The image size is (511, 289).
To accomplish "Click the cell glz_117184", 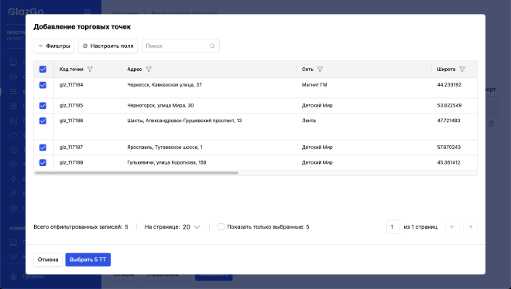I will pyautogui.click(x=71, y=85).
